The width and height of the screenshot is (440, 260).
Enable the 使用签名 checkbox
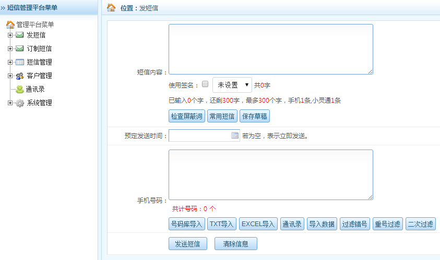[205, 84]
